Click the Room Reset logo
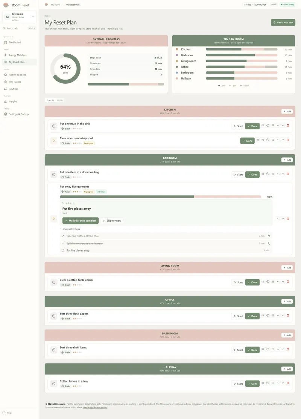 click(6, 5)
